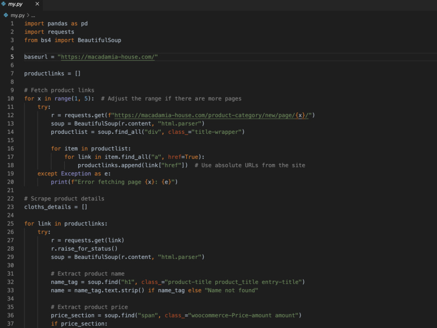Click my.py in the breadcrumb path
Viewport: 437px width, 328px height.
[x=17, y=15]
